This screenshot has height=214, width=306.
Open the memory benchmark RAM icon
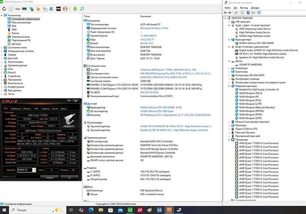tap(24, 9)
